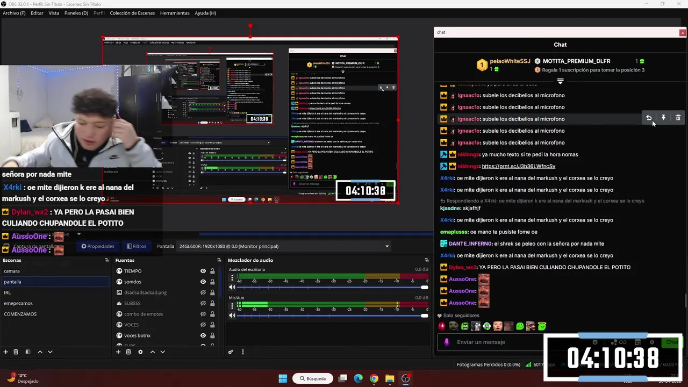Show the SUBSSS source
This screenshot has width=688, height=387.
(203, 303)
